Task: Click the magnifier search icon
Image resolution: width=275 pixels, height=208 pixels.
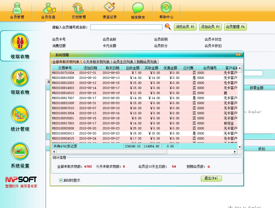Action: click(168, 27)
